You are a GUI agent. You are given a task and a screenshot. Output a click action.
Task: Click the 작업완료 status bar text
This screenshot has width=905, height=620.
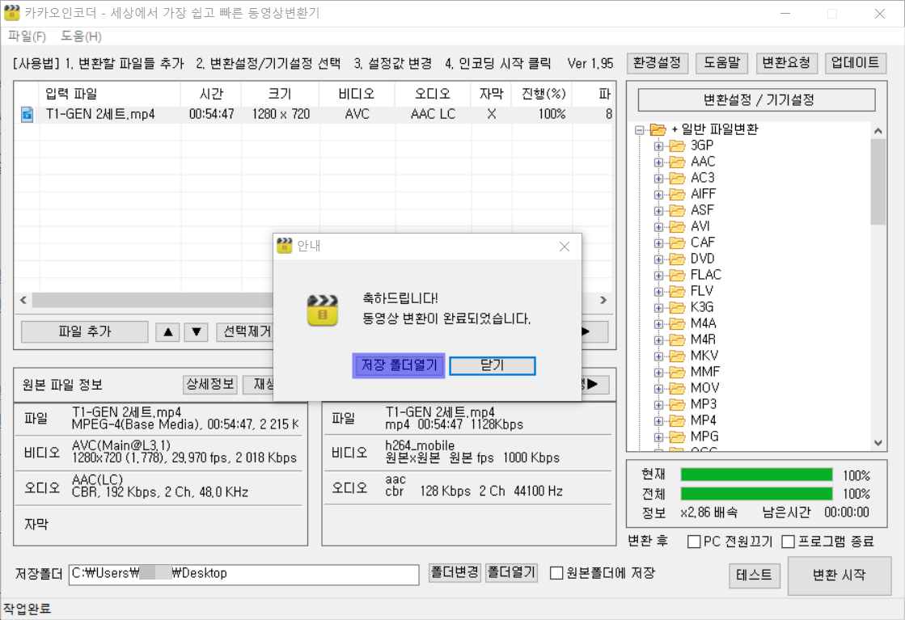(27, 609)
